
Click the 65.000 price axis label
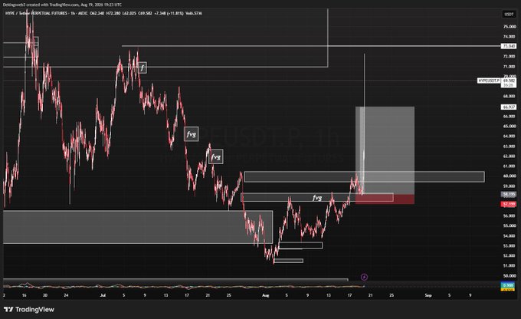[510, 127]
